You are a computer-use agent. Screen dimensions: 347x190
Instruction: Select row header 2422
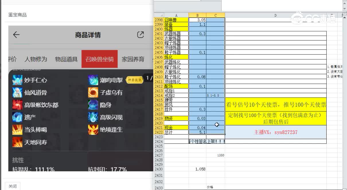[x=159, y=132]
